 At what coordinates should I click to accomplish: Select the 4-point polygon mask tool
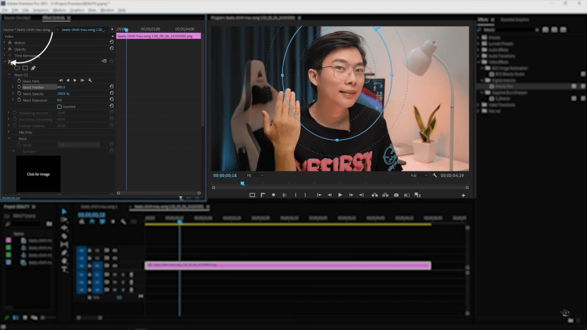click(x=25, y=68)
